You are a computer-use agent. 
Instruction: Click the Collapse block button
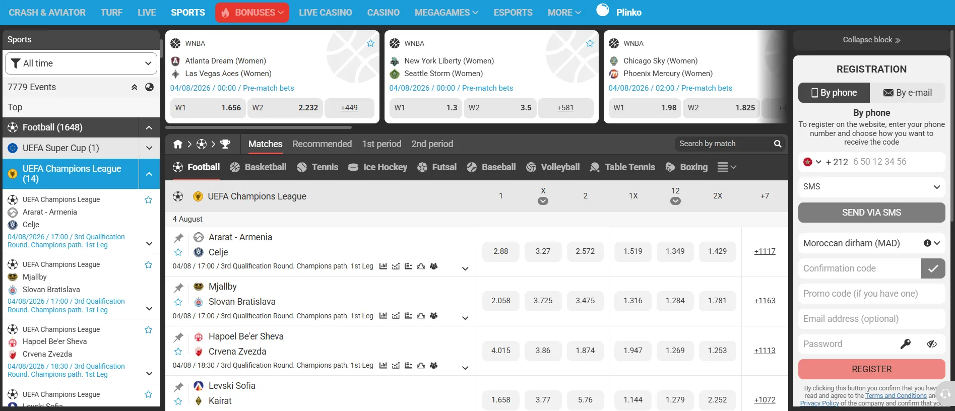click(871, 40)
